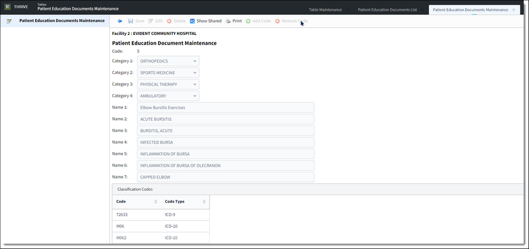Click the Show Shared icon
Viewport: 529px width, 249px height.
click(192, 21)
